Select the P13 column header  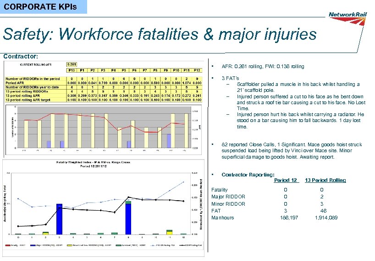click(72, 70)
